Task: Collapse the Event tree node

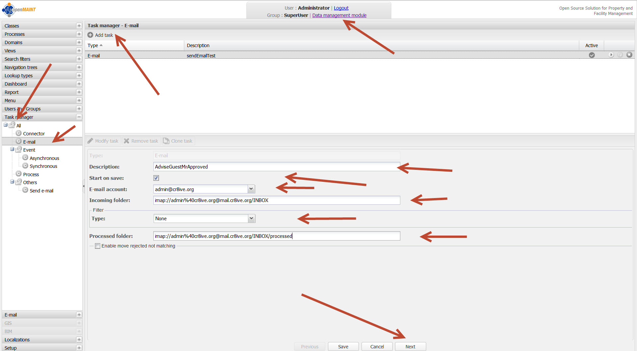Action: (12, 150)
